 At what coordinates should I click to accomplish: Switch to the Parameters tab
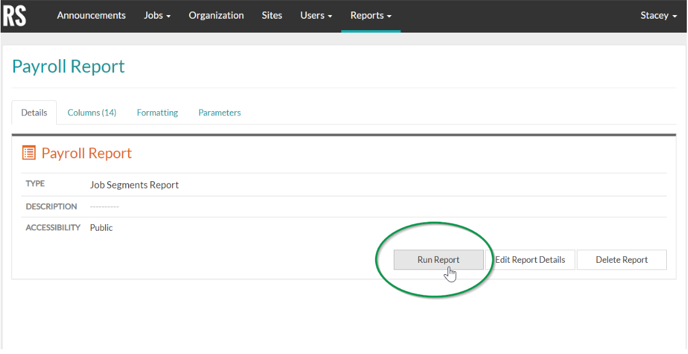pyautogui.click(x=219, y=112)
